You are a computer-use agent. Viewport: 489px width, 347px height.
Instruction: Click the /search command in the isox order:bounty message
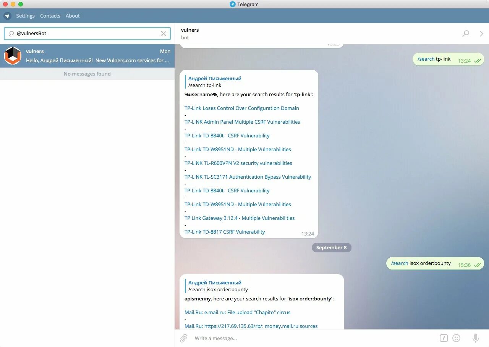coord(400,263)
